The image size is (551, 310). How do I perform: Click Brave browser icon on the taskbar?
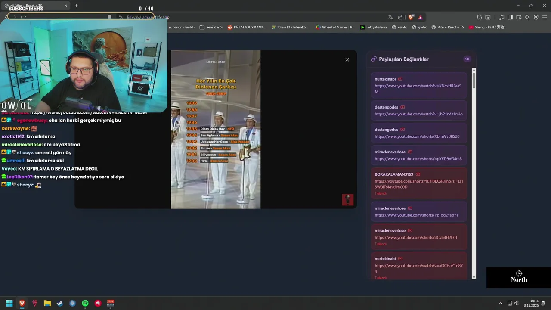click(x=22, y=303)
